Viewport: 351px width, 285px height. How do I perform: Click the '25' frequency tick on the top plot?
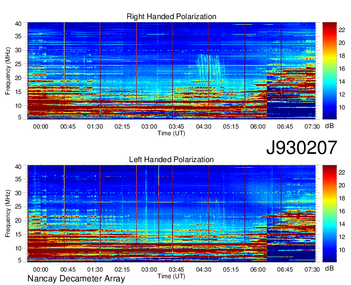[18, 64]
